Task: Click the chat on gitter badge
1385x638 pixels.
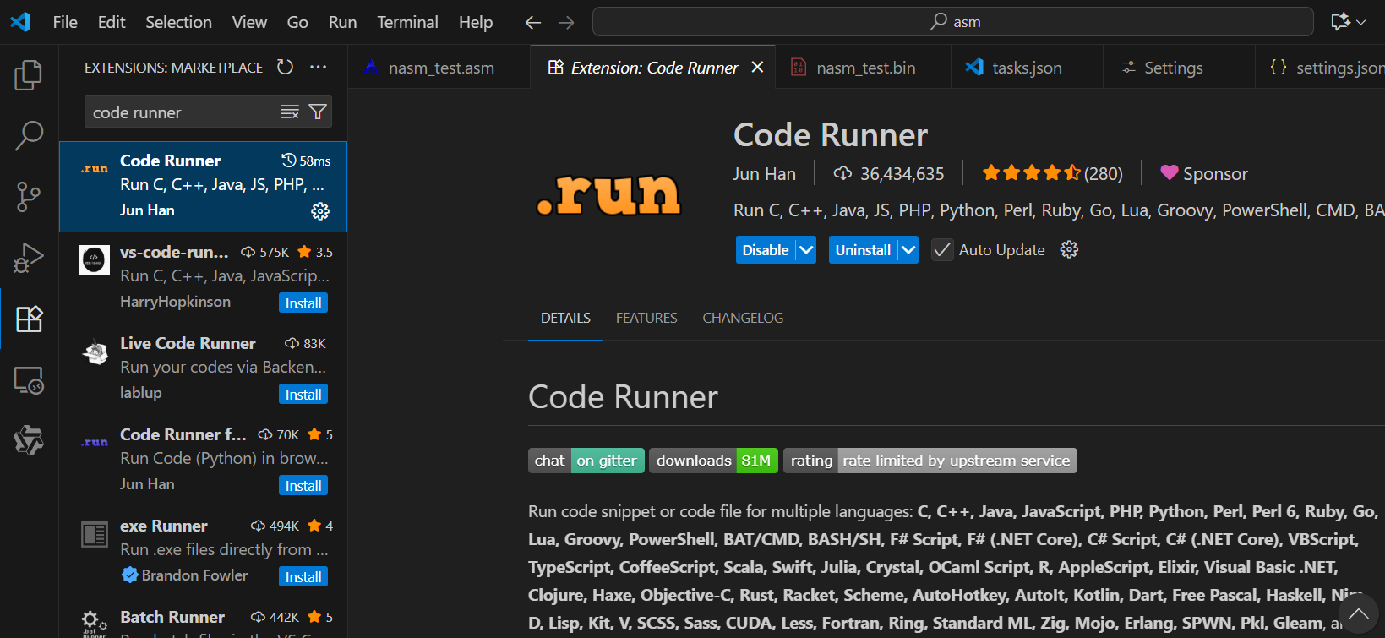Action: pyautogui.click(x=586, y=461)
